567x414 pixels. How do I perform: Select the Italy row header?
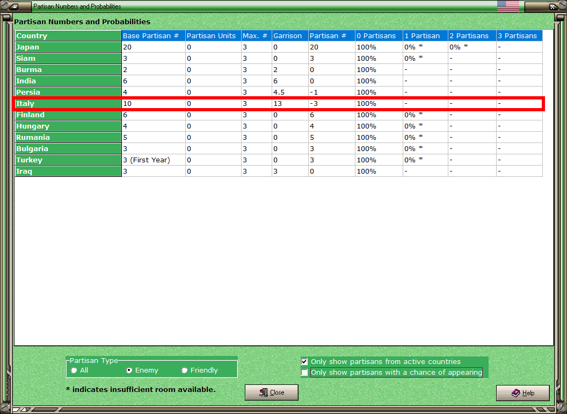68,104
